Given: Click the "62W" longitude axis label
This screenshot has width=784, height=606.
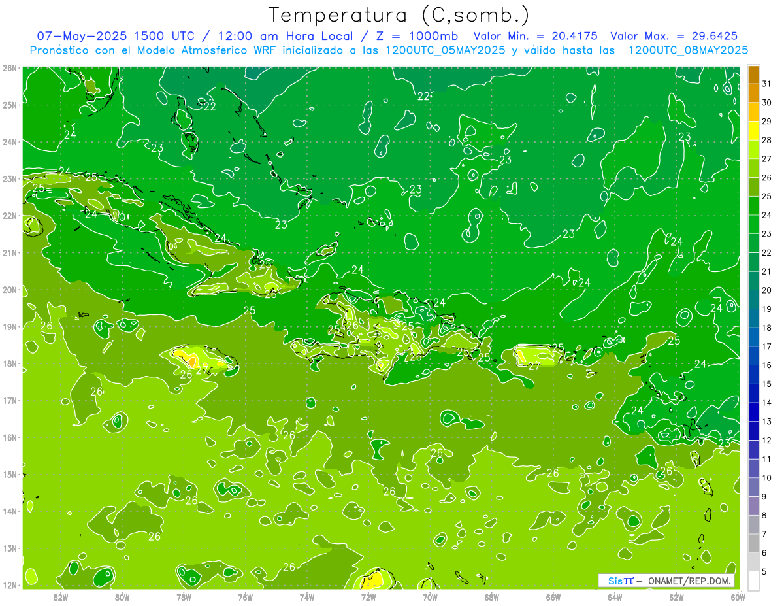Looking at the screenshot, I should click(676, 597).
